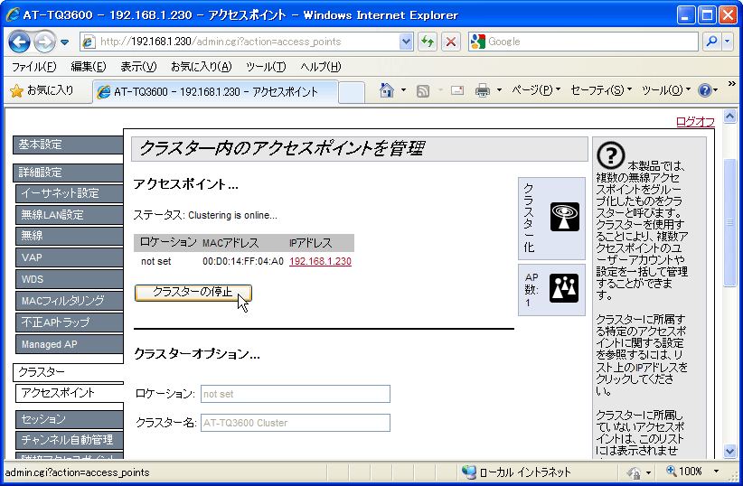Viewport: 743px width, 486px height.
Task: Open the セーフティ(S) command menu
Action: (601, 90)
